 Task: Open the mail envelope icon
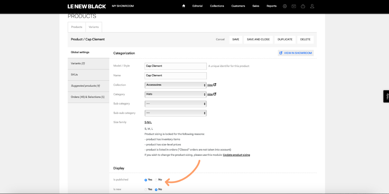294,6
